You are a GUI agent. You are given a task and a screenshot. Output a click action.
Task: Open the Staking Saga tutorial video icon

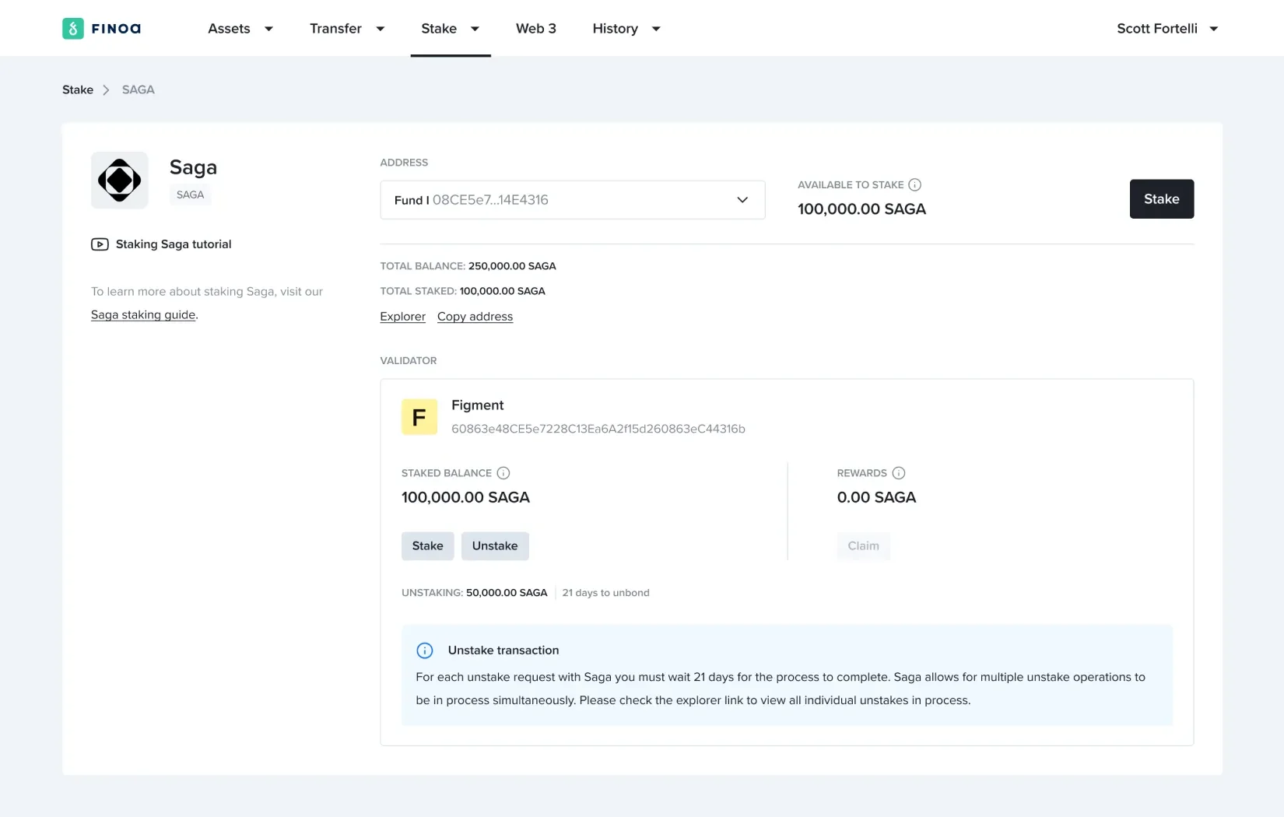click(x=100, y=244)
